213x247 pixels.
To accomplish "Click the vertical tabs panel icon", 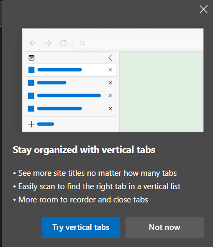I will tap(31, 58).
